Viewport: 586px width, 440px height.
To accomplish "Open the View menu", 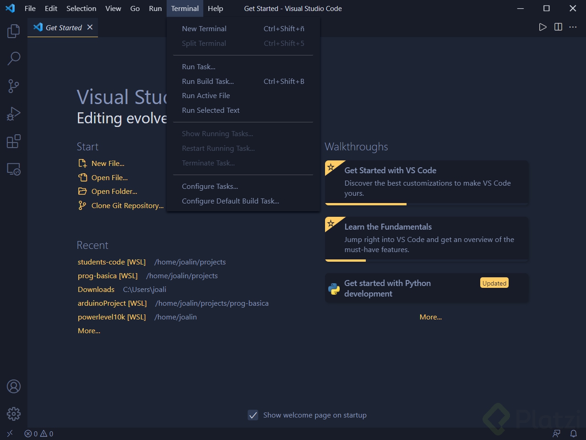I will 113,8.
